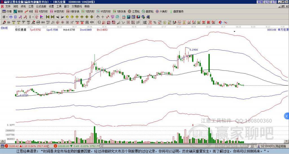Expand the 日 period dropdown
The image size is (289, 154).
[x=7, y=17]
